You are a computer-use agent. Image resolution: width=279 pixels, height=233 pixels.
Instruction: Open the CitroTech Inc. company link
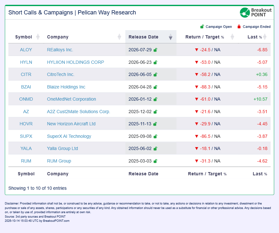[61, 75]
